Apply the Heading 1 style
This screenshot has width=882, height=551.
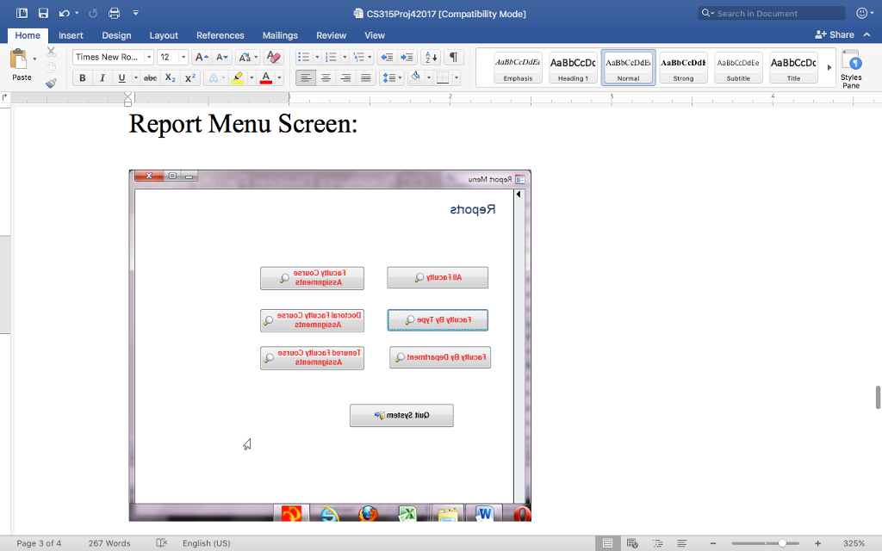coord(573,67)
